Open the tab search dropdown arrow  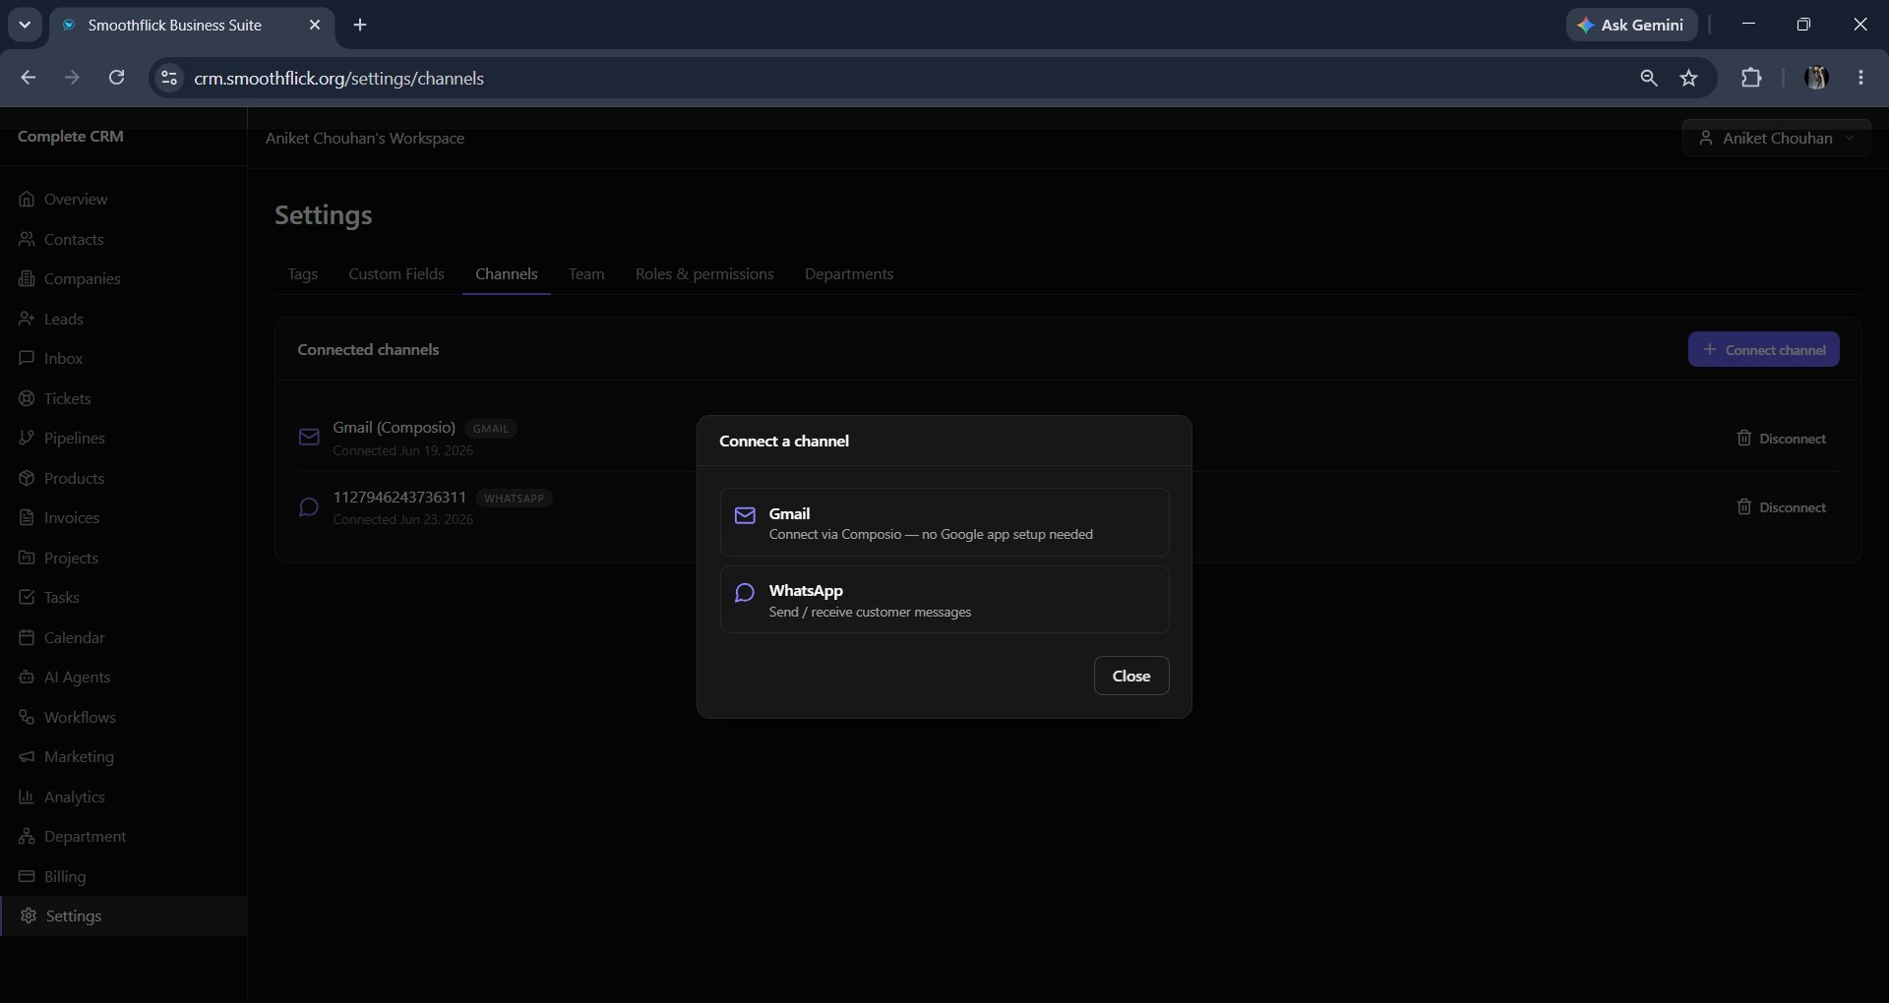25,25
